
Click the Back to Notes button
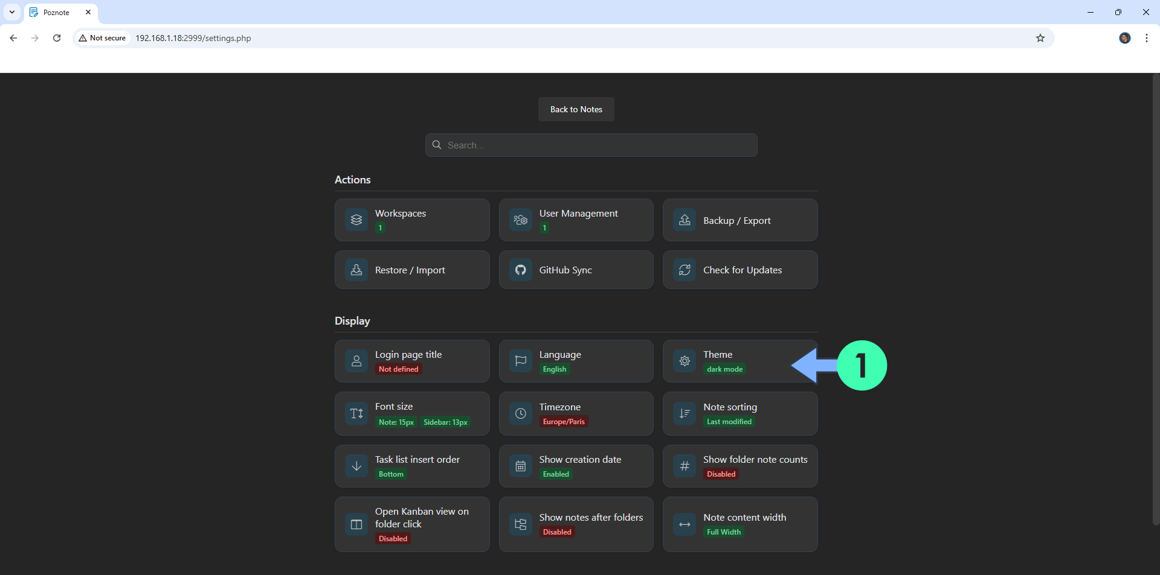pyautogui.click(x=576, y=109)
